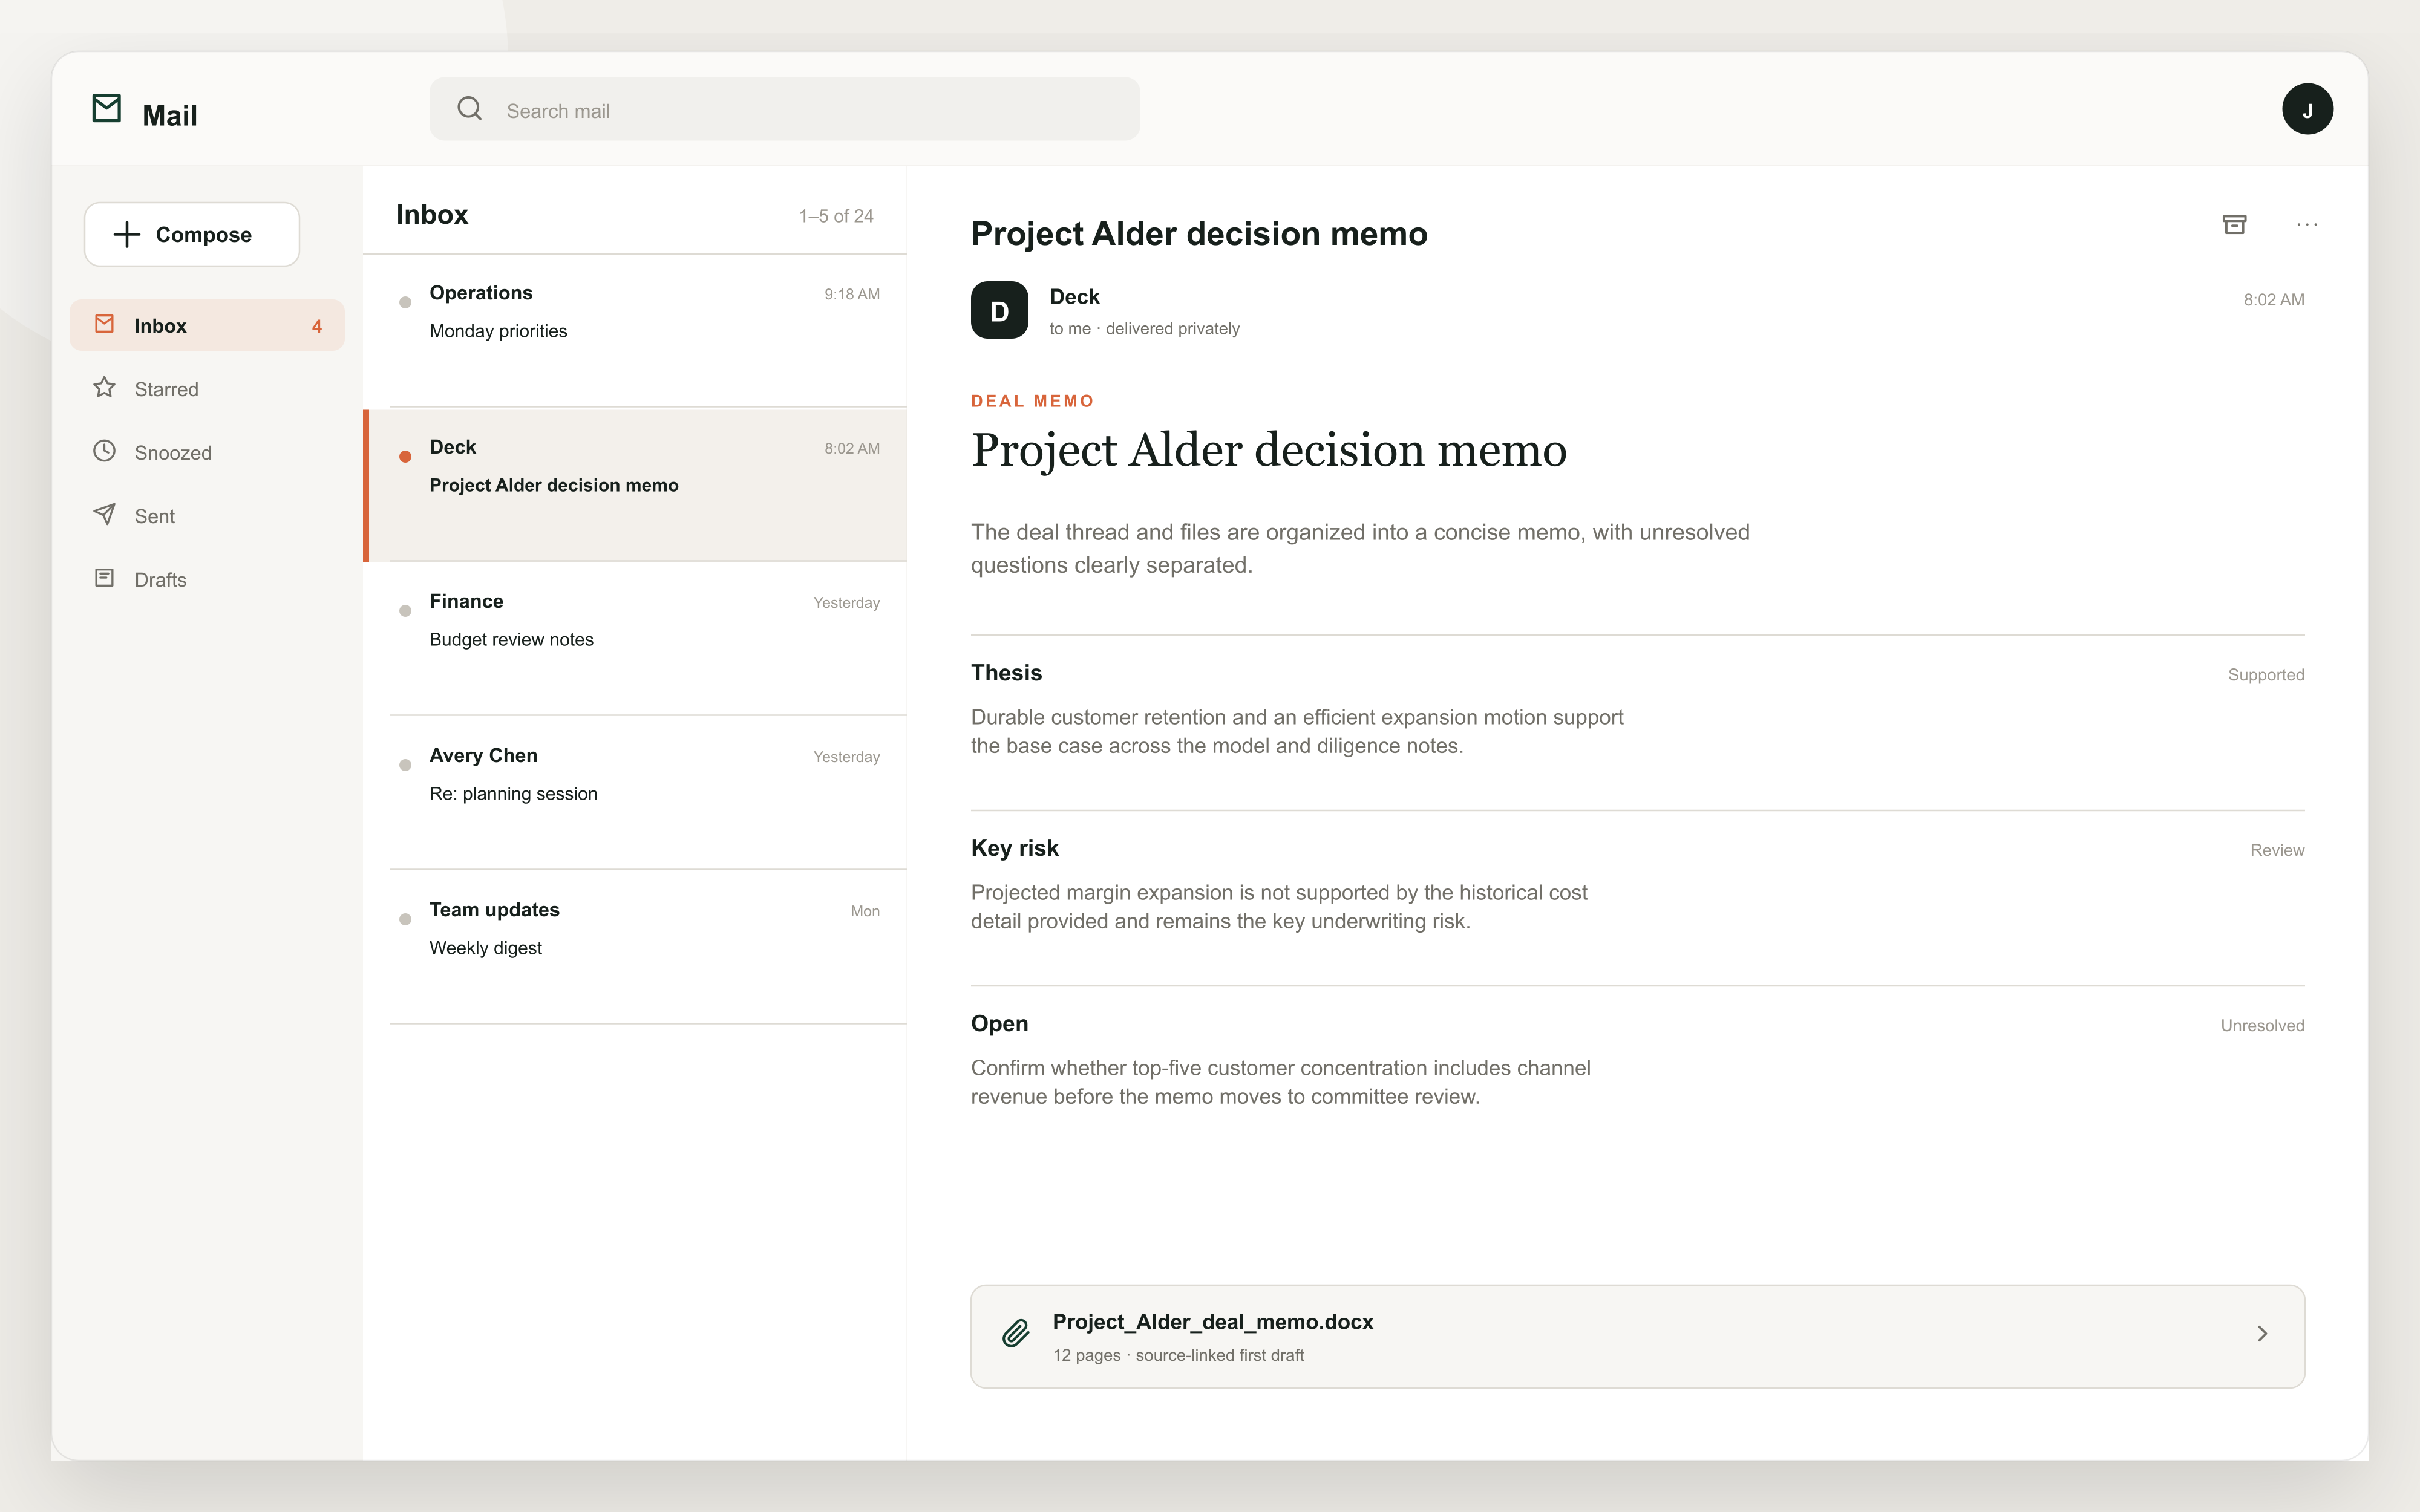Click the Inbox unread count 4

(317, 326)
